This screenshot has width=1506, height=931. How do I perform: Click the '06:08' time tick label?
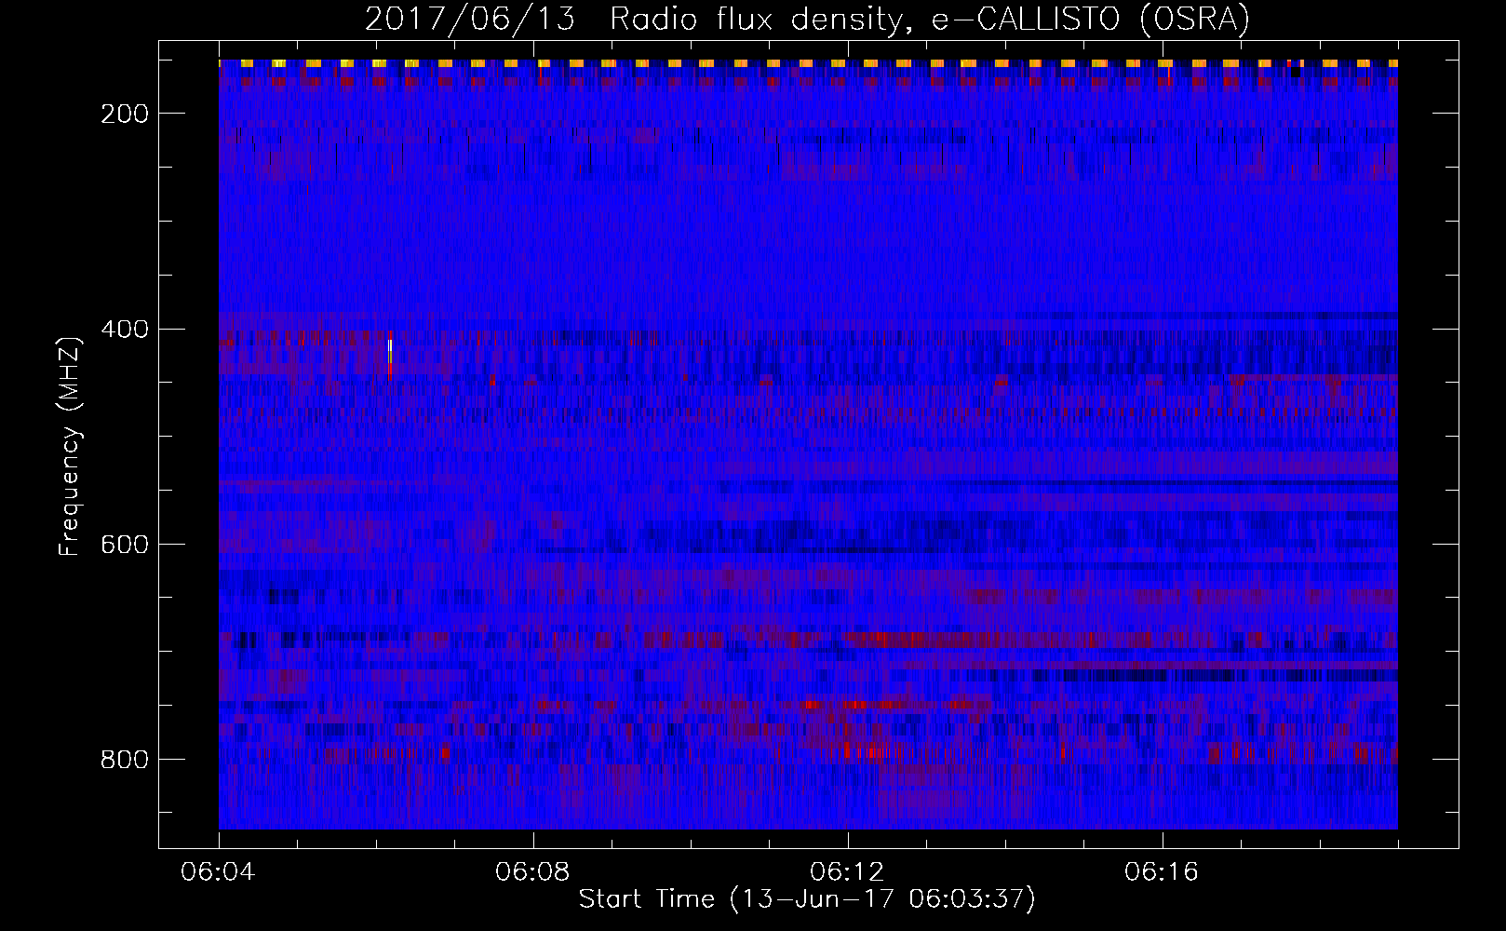pos(533,872)
